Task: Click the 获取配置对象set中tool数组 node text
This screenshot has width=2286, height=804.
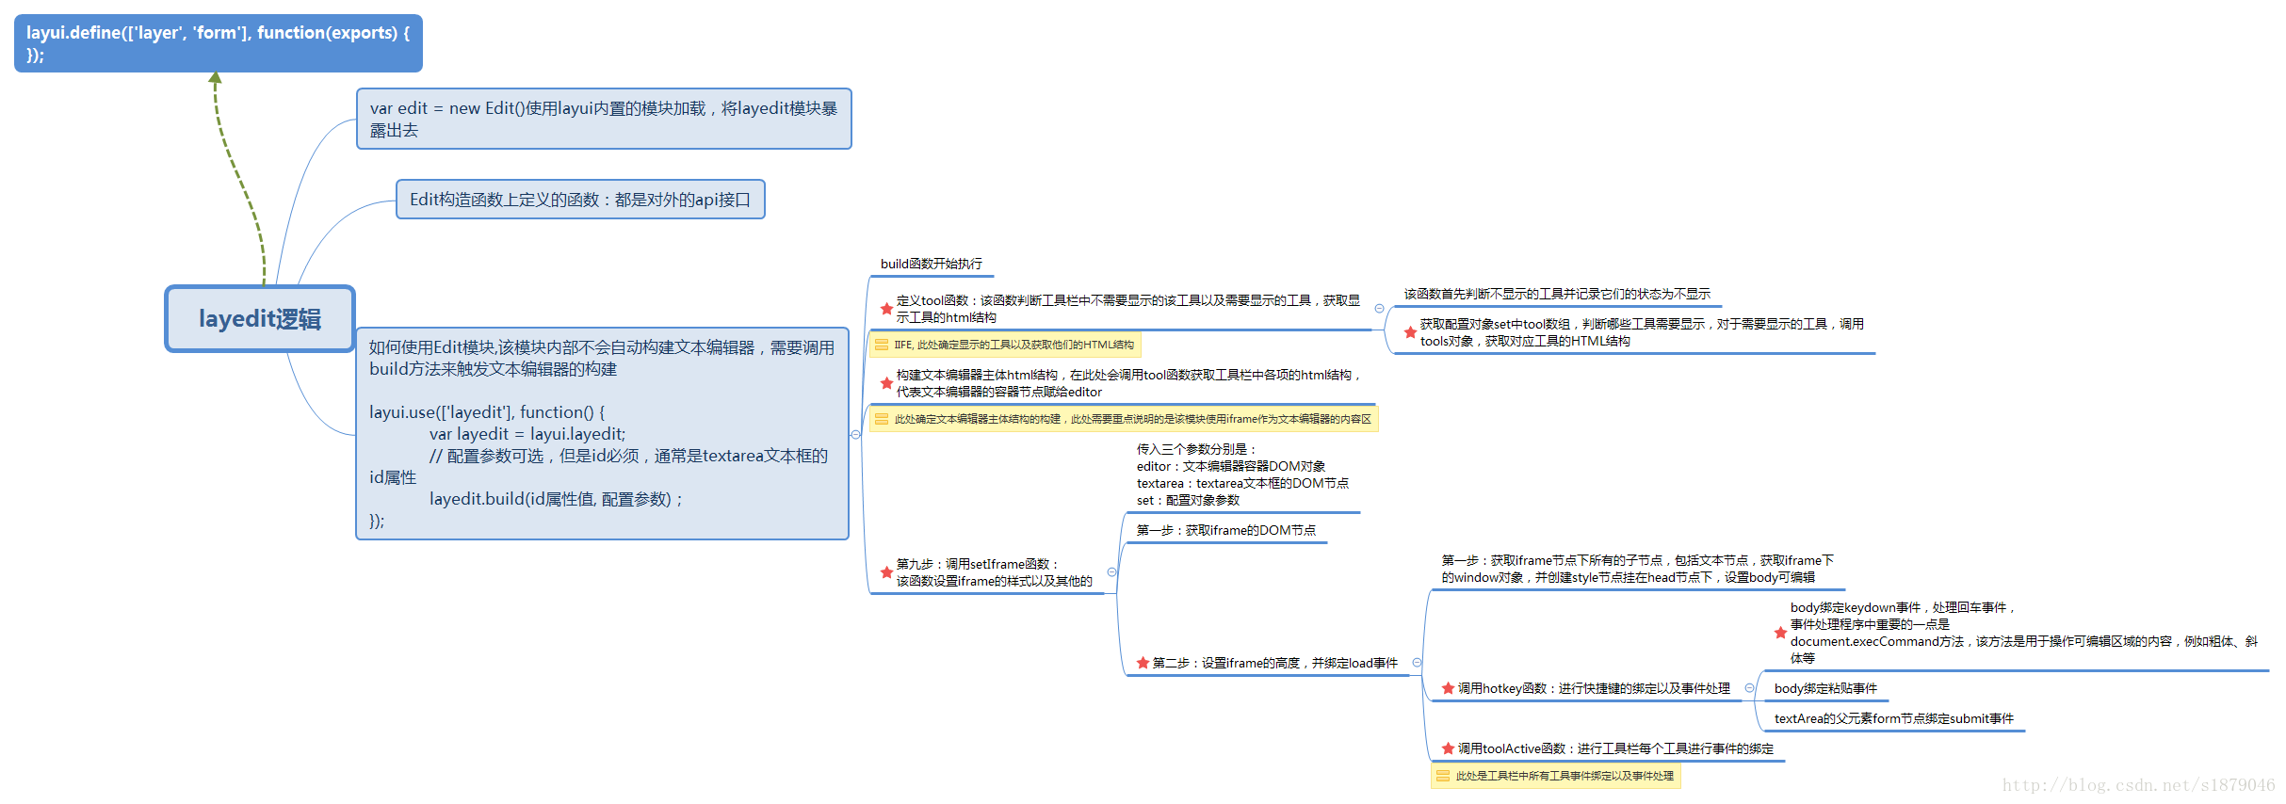Action: coord(1642,332)
